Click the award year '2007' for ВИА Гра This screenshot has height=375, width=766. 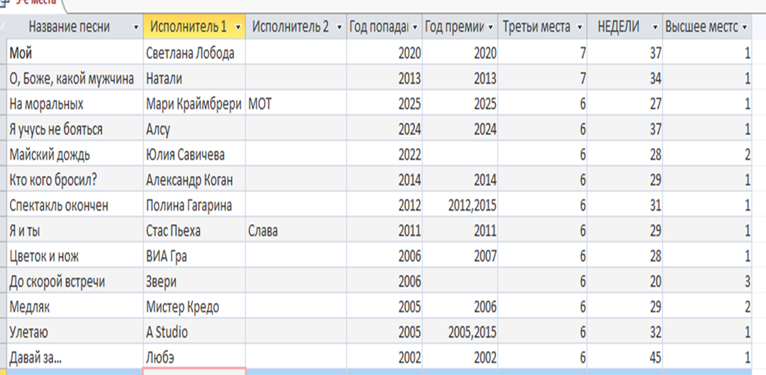click(460, 256)
